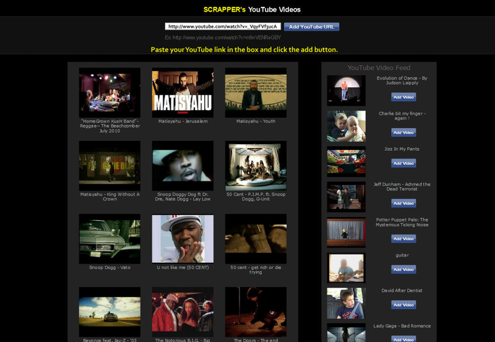Click the Snoop Dogg - Vato caption
This screenshot has height=342, width=495.
(x=110, y=267)
